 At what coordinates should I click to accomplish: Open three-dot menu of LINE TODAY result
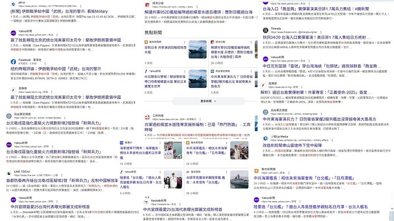click(61, 175)
